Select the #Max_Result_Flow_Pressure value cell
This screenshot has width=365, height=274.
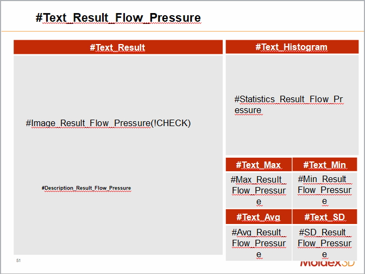pyautogui.click(x=259, y=190)
